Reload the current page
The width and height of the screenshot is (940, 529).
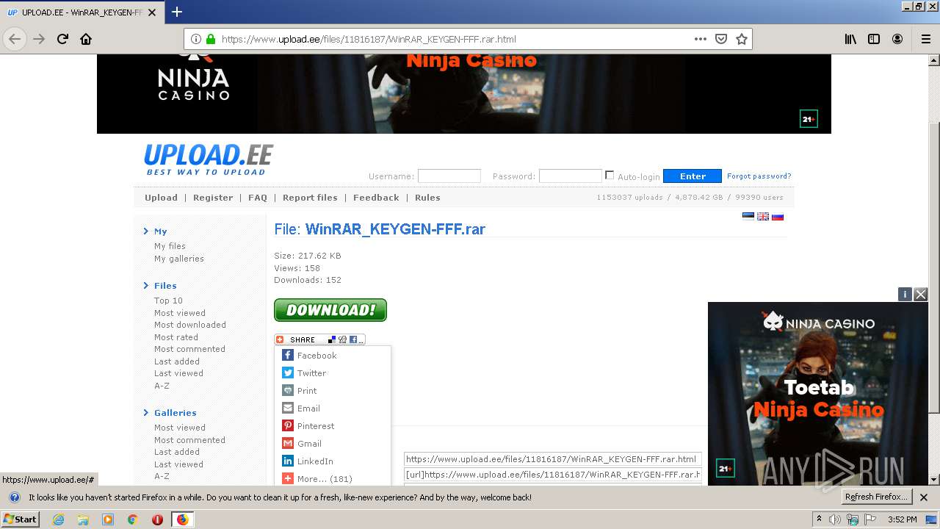coord(62,39)
